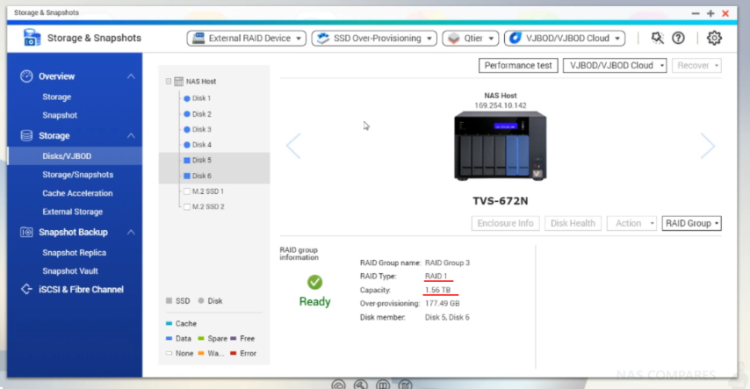Close the Storage & Snapshots window
Screen dimensions: 750x389
pos(725,13)
